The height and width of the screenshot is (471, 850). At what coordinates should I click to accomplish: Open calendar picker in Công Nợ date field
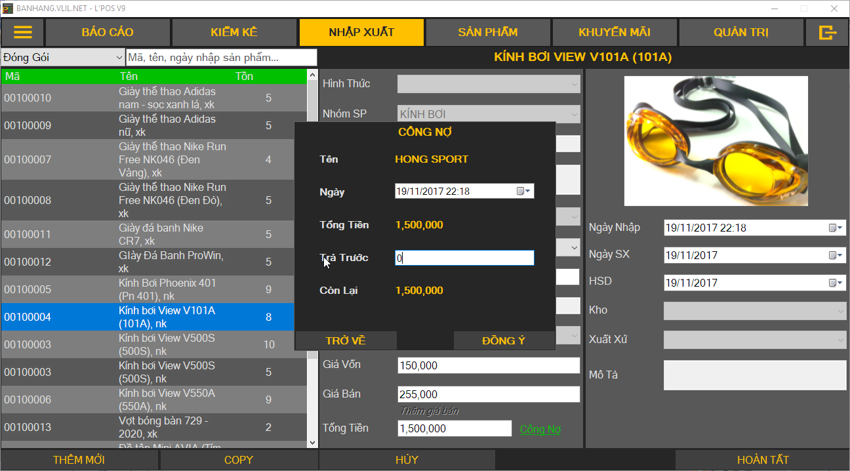coord(524,192)
